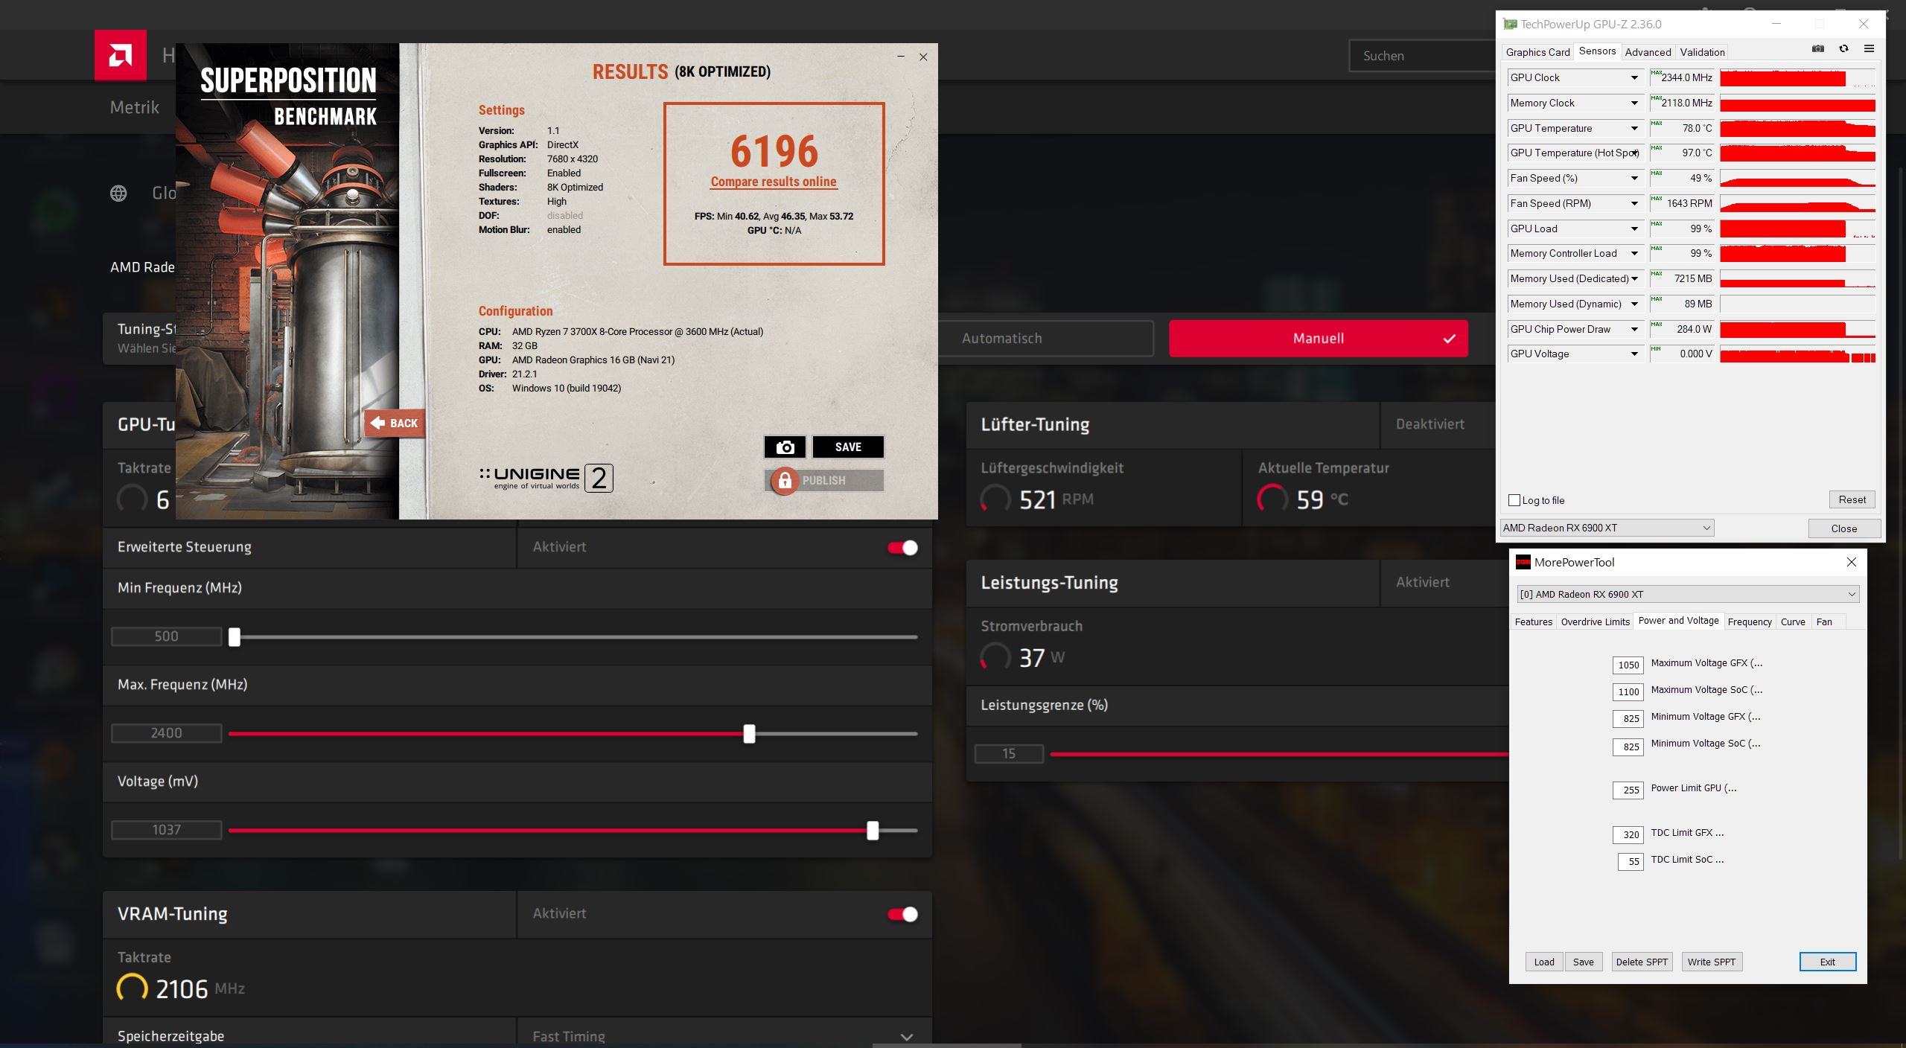Image resolution: width=1906 pixels, height=1048 pixels.
Task: Close the Superposition results window
Action: tap(923, 57)
